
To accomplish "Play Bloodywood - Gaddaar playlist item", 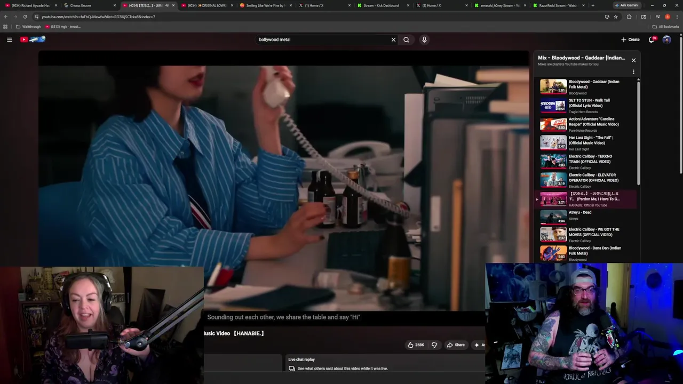I will [x=586, y=87].
